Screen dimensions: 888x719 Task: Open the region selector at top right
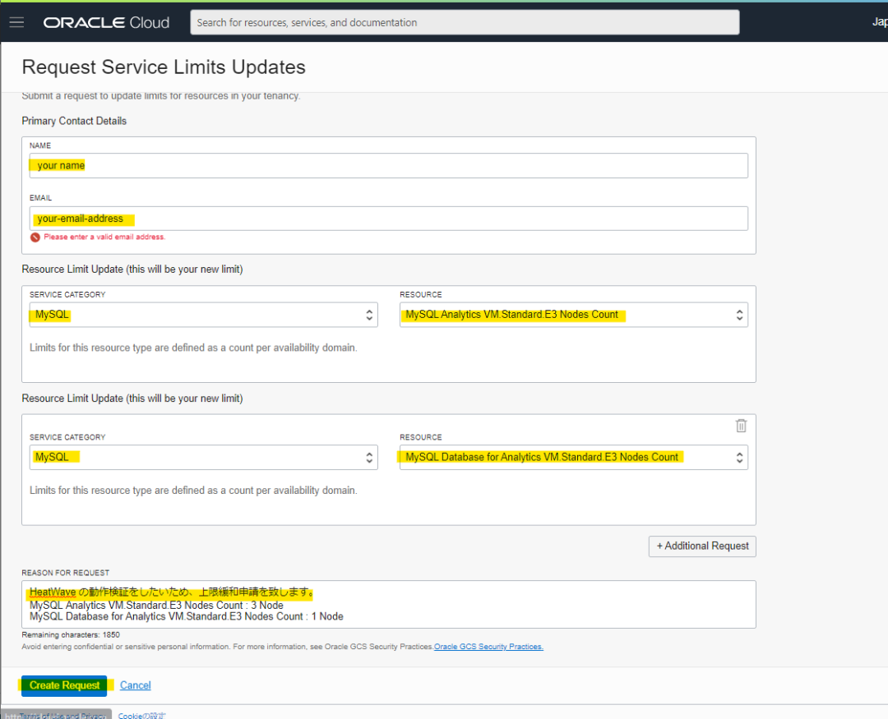[880, 22]
